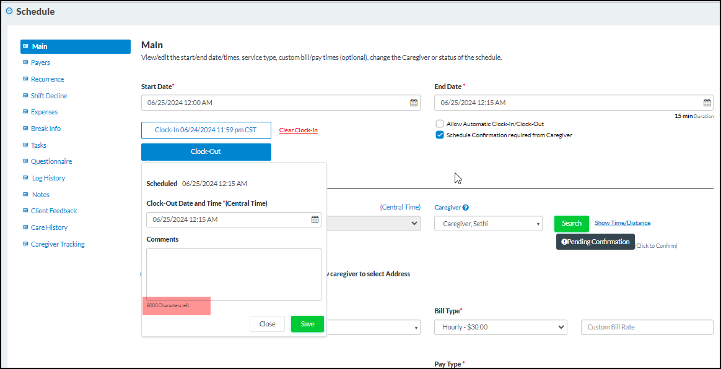Click the Clear Clock-In link

coord(298,130)
